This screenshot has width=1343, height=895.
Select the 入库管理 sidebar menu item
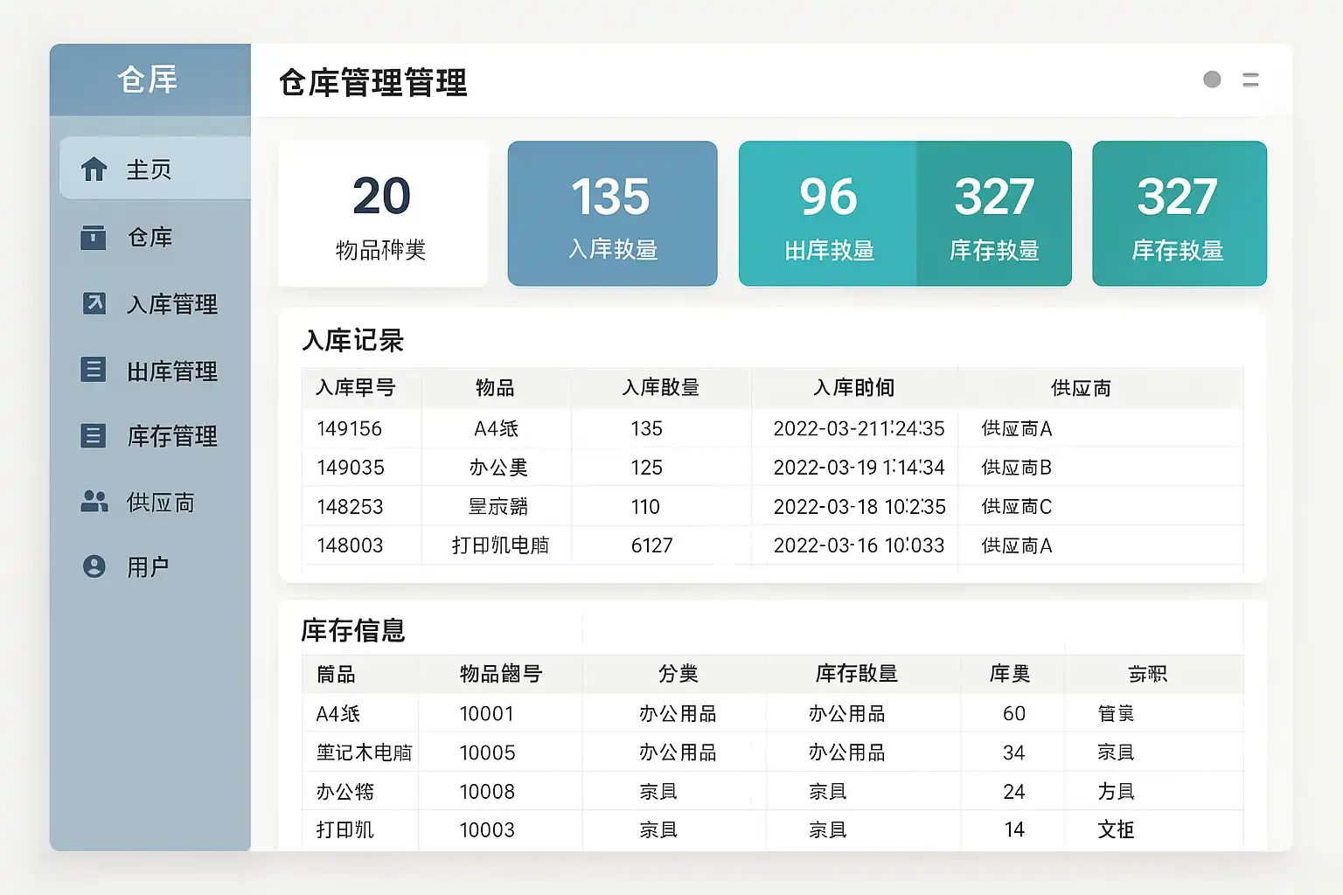[x=171, y=304]
